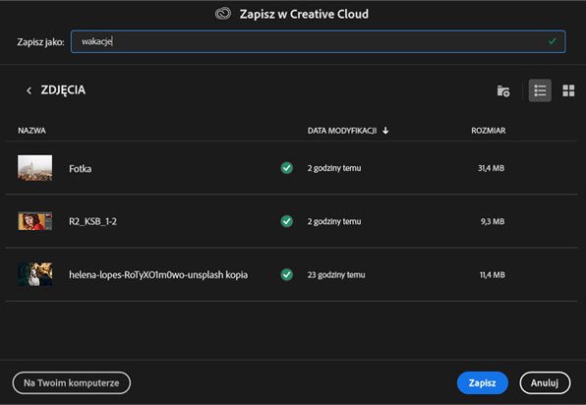Viewport: 586px width, 405px height.
Task: Switch to list view
Action: [540, 90]
